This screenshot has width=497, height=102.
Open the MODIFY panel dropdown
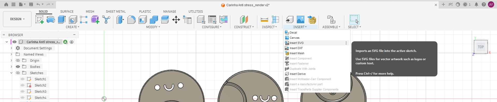point(153,27)
